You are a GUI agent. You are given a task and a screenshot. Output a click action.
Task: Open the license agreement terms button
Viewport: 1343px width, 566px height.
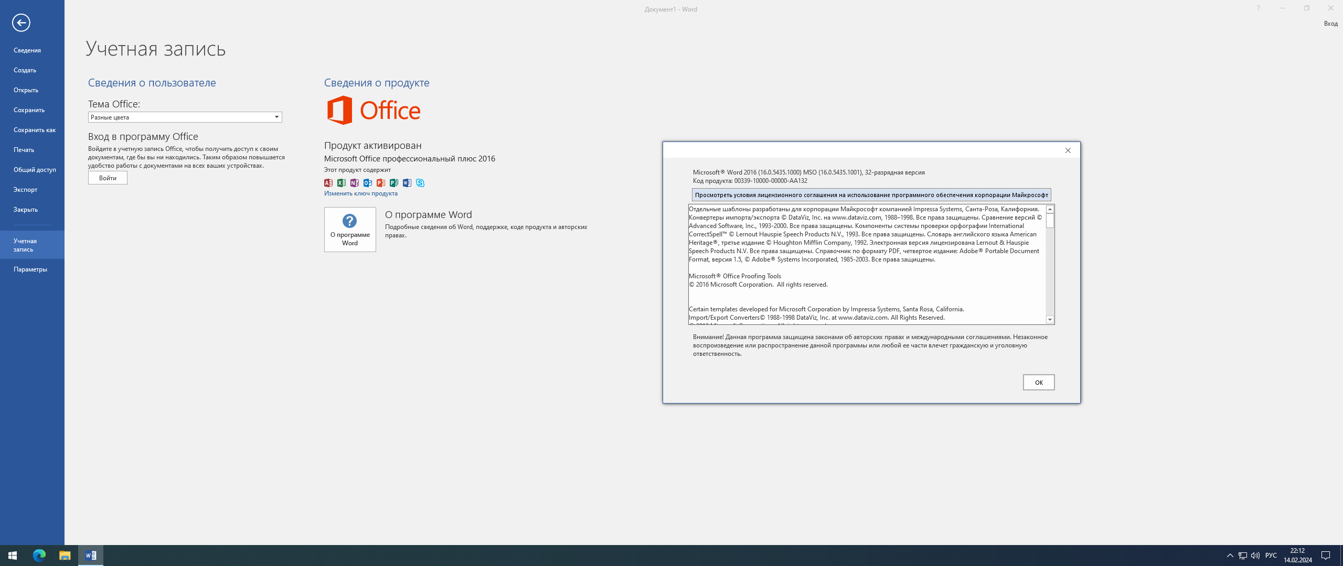[x=871, y=195]
